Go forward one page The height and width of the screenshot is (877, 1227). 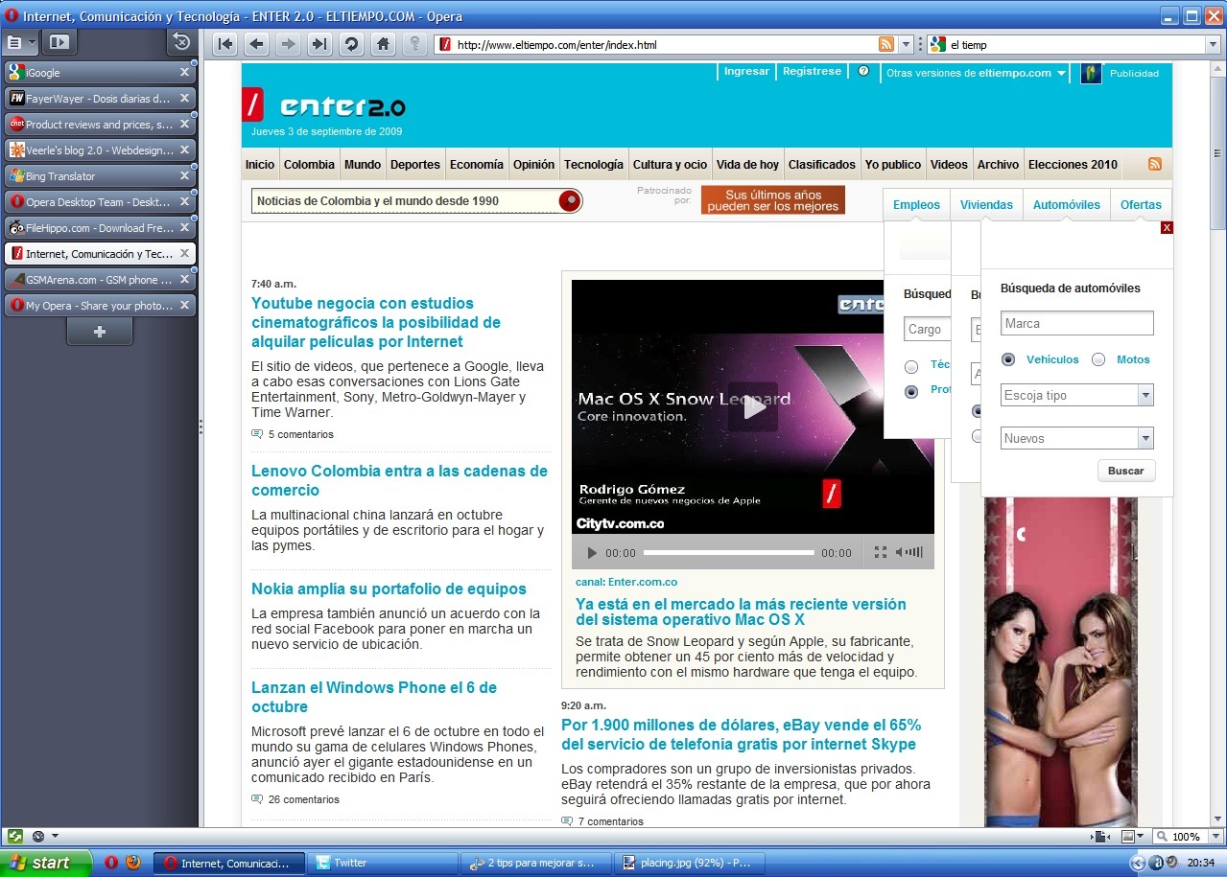pos(288,44)
